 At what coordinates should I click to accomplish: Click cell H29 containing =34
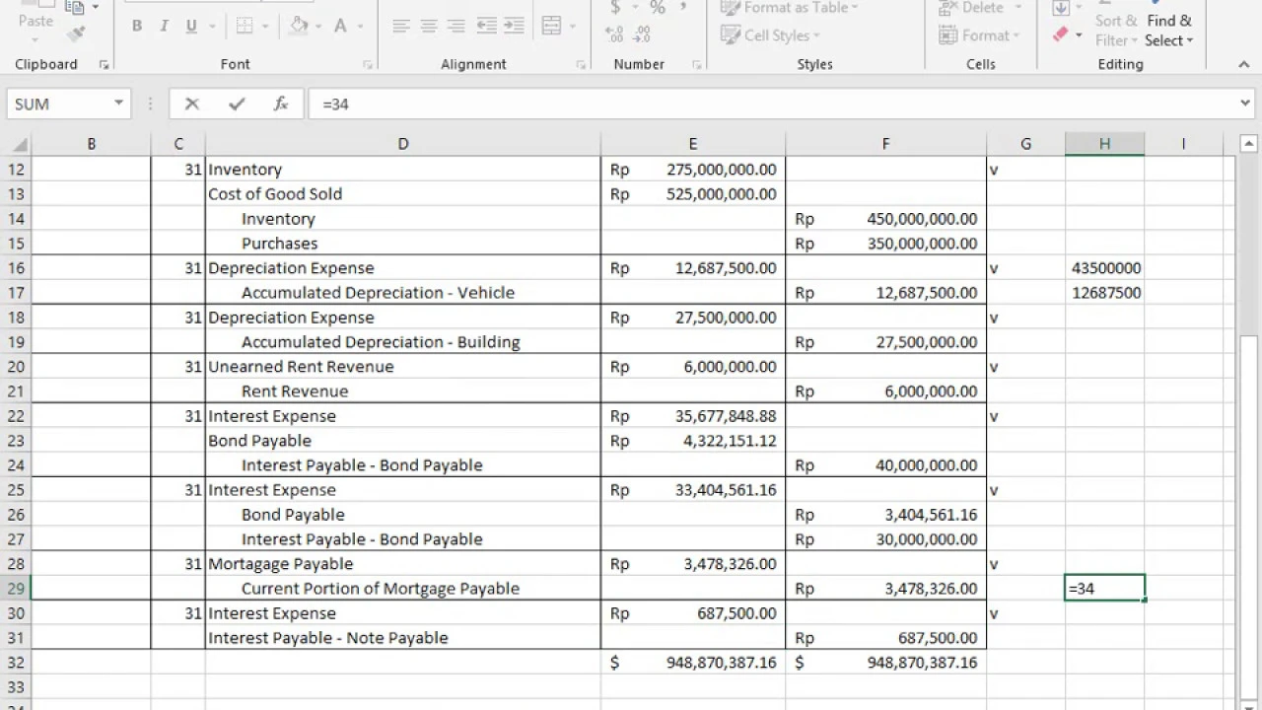tap(1104, 588)
